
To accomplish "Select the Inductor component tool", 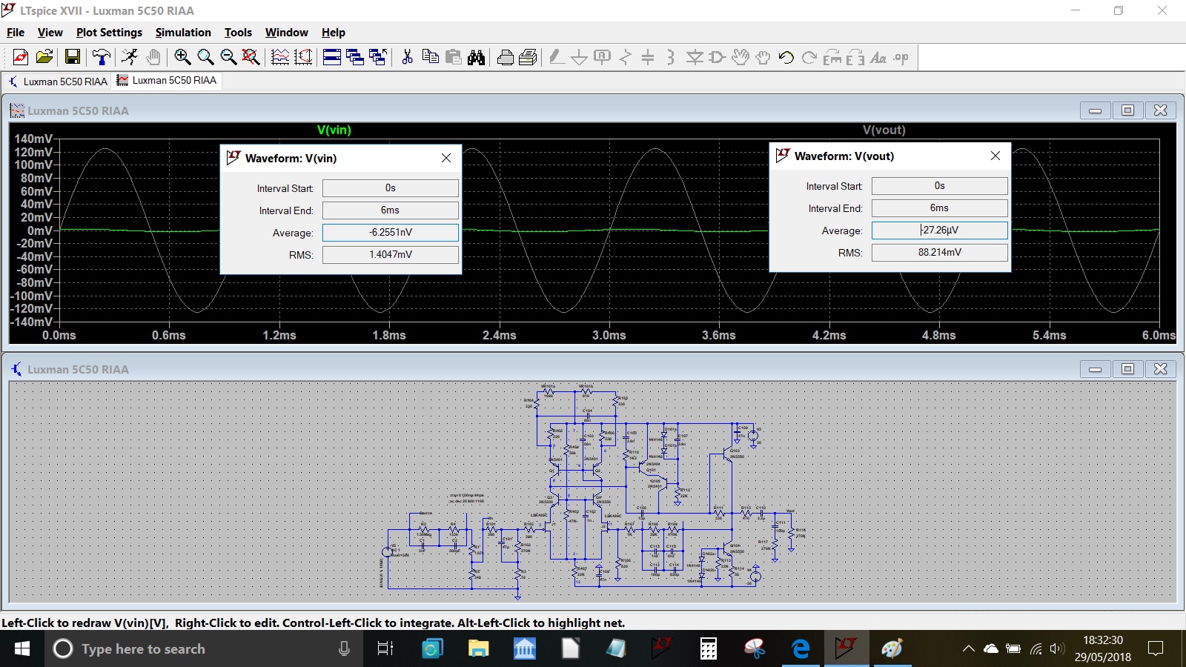I will [x=671, y=57].
